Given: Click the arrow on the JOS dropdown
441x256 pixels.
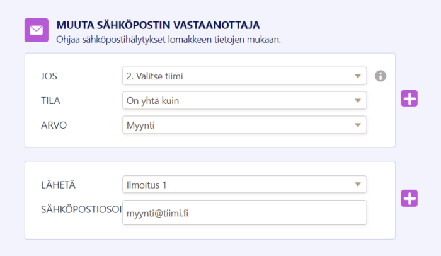Looking at the screenshot, I should pyautogui.click(x=358, y=76).
